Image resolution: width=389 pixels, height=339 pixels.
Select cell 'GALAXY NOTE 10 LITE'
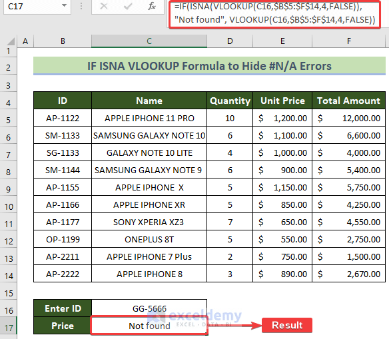pos(149,153)
